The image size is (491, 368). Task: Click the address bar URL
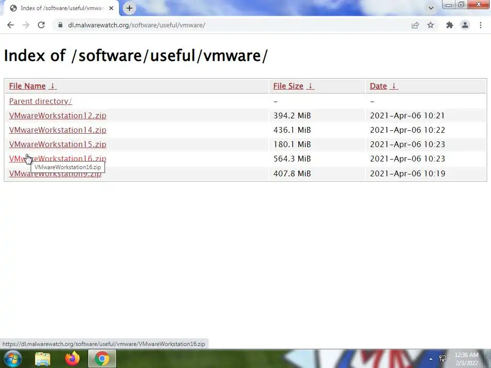(137, 25)
